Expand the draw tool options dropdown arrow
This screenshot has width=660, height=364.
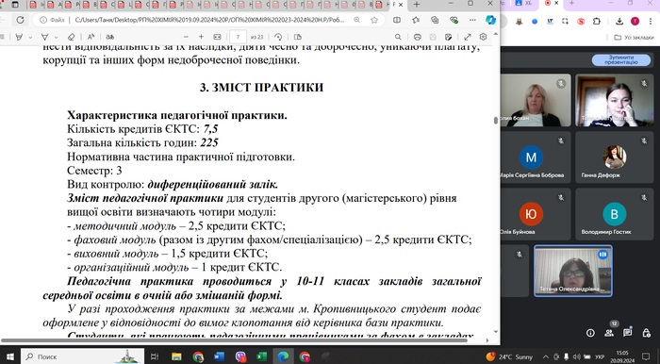pos(57,37)
